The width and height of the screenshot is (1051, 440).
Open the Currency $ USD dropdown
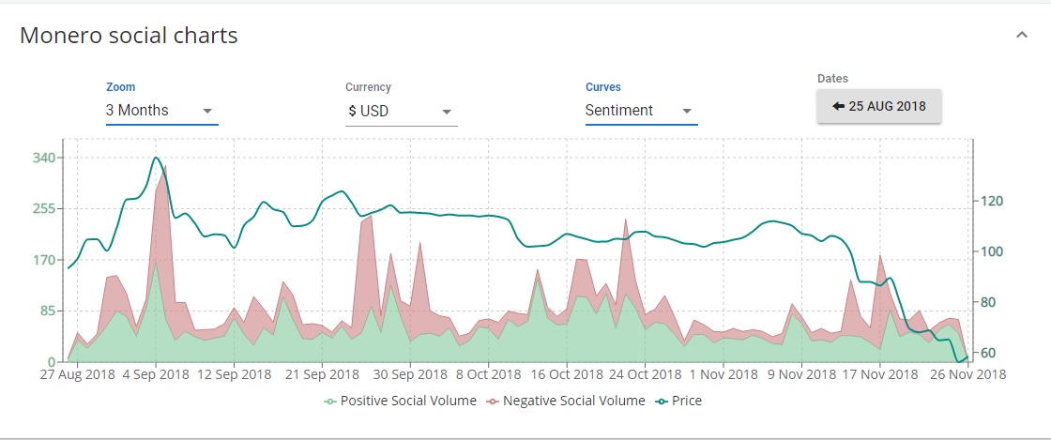coord(401,111)
